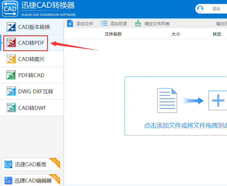Click the 状态 column header
The image size is (227, 186).
pos(217,34)
